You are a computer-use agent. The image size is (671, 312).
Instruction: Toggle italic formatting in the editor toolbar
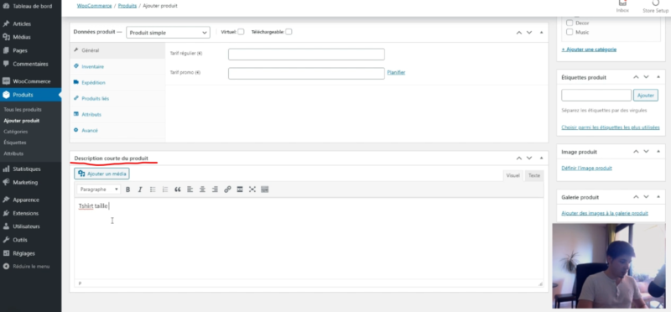pos(140,190)
